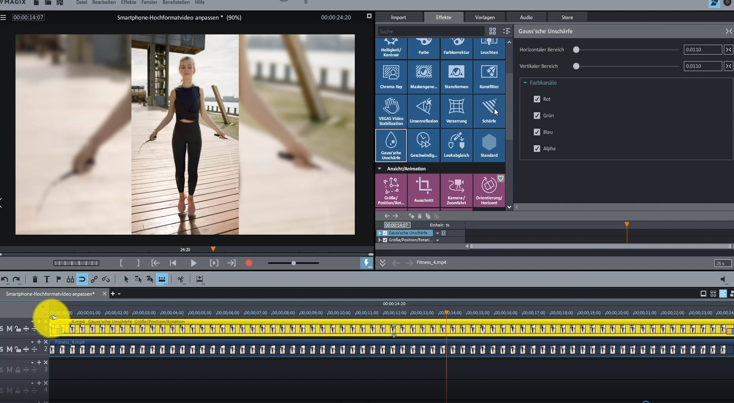Open the Chroma Key effect
Image resolution: width=734 pixels, height=403 pixels.
click(391, 77)
